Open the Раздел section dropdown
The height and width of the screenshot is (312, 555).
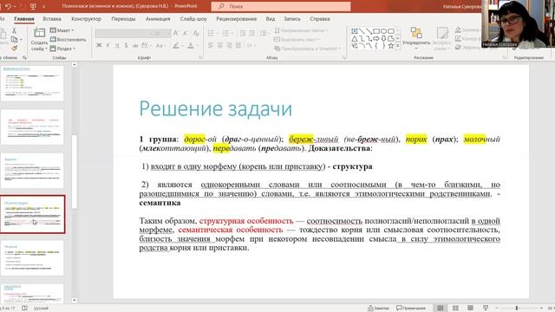point(62,49)
